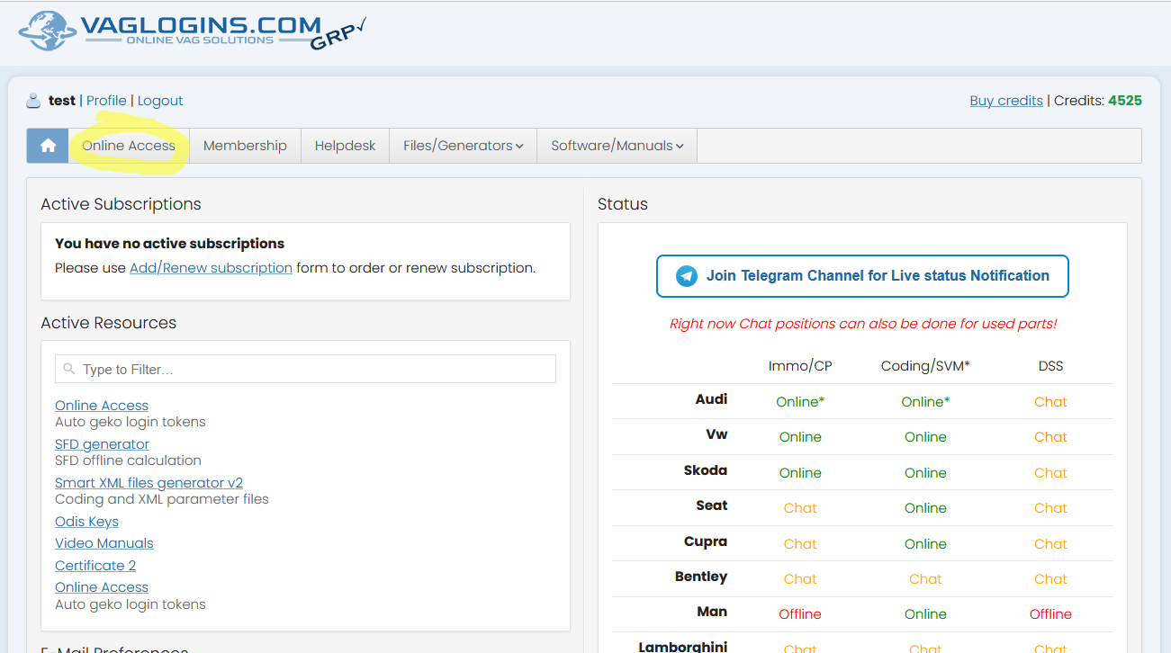Click the Buy credits link
1171x653 pixels.
1005,101
